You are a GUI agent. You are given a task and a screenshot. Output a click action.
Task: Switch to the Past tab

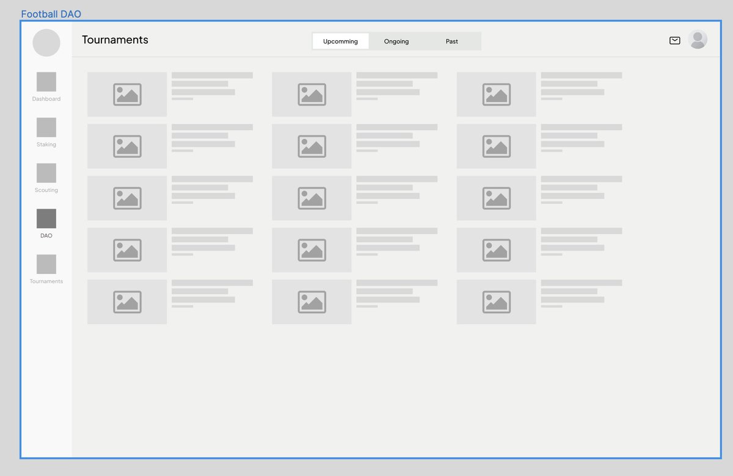[x=452, y=41]
